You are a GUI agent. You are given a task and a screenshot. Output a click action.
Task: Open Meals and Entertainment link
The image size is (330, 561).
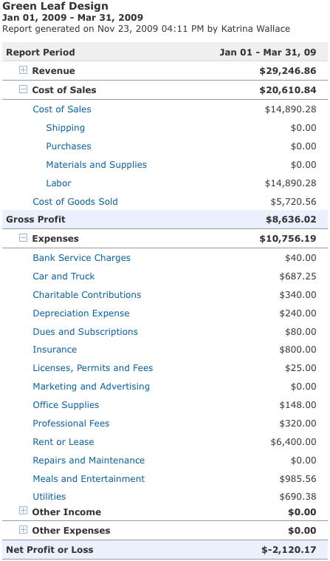[89, 479]
